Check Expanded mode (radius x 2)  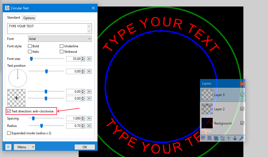[9, 133]
